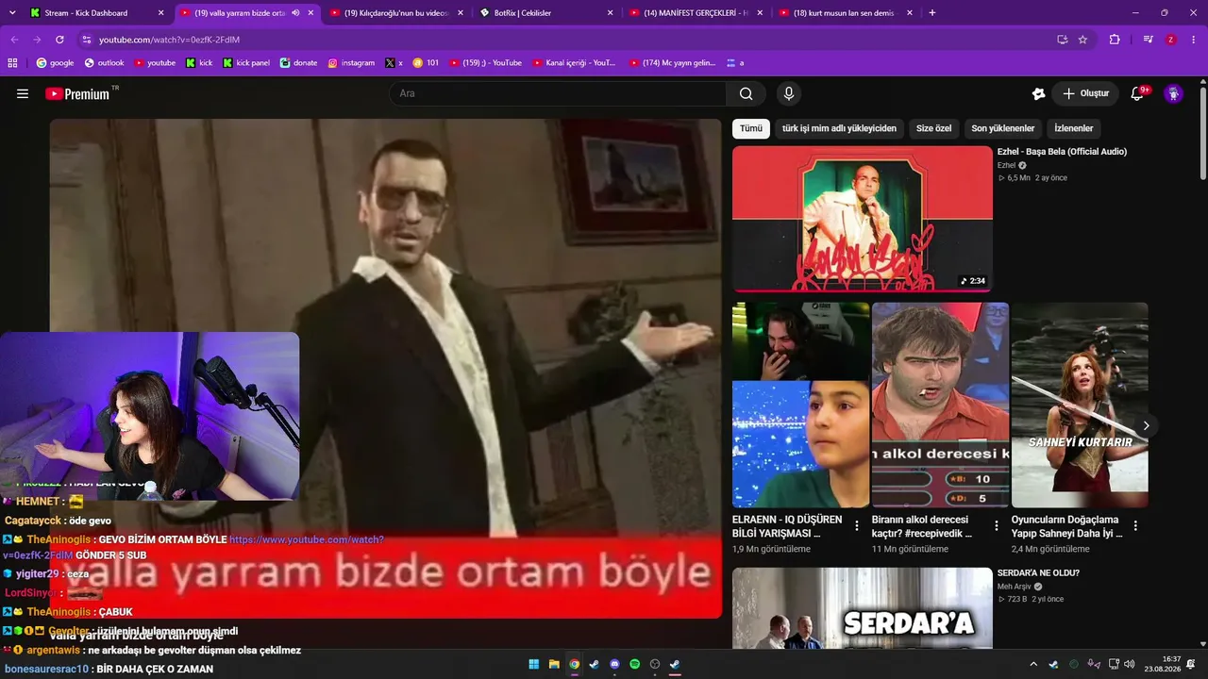
Task: Open the Ezhel channel name link
Action: [1006, 165]
